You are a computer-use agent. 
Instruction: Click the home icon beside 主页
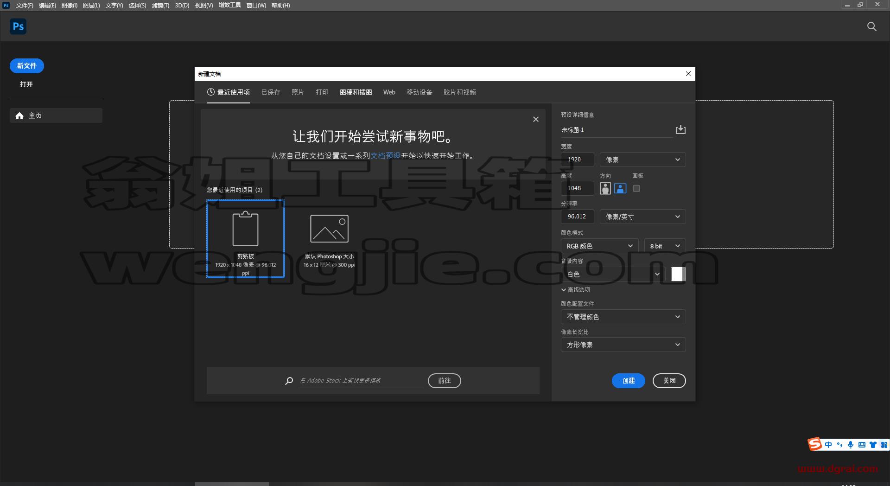pyautogui.click(x=19, y=115)
